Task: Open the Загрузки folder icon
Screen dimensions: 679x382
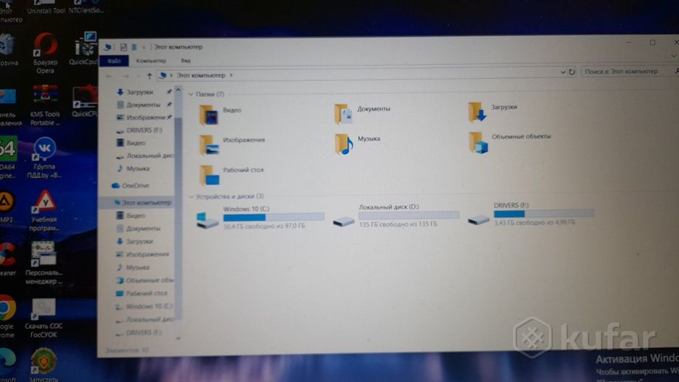Action: pyautogui.click(x=477, y=112)
